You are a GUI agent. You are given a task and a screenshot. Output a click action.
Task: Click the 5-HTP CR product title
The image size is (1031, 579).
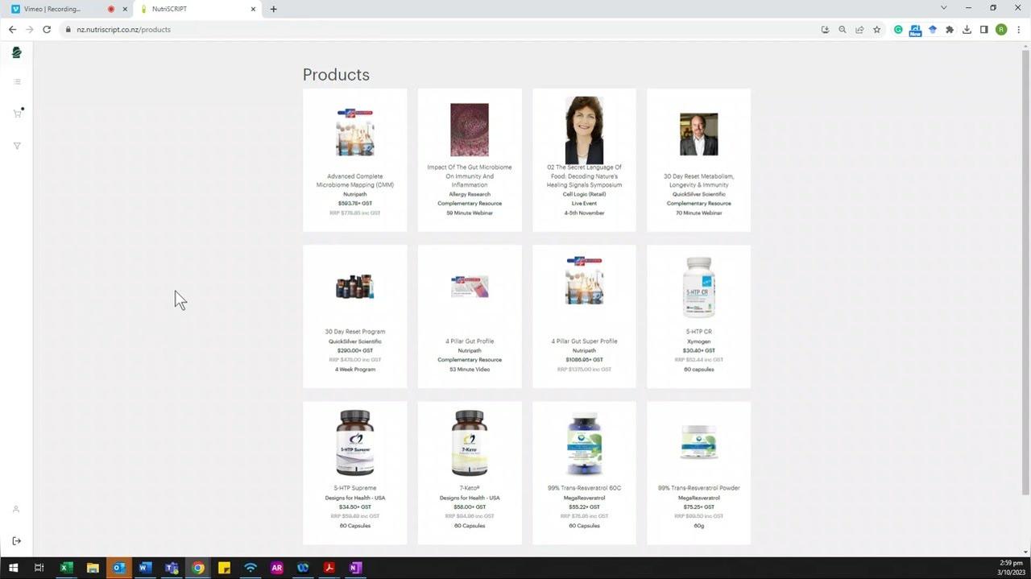coord(698,332)
